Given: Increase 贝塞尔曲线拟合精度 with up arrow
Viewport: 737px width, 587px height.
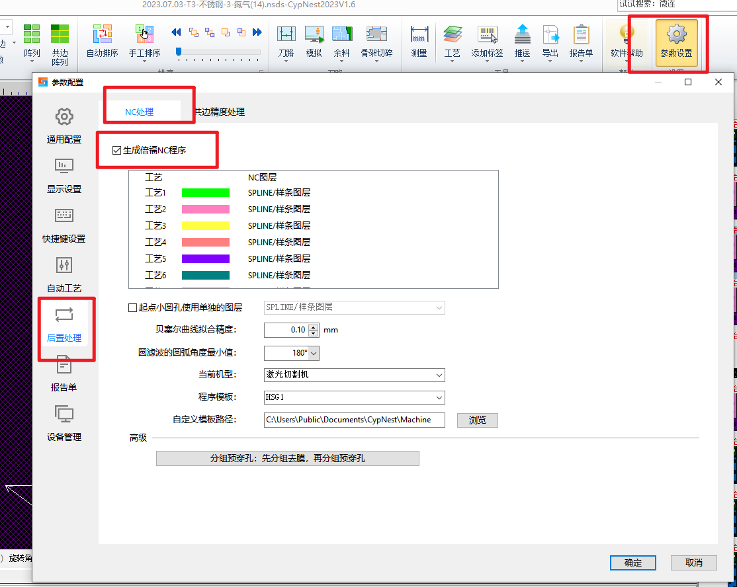Looking at the screenshot, I should [x=314, y=327].
